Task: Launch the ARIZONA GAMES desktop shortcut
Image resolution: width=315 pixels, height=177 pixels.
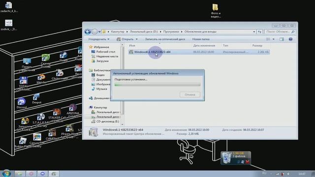Action: click(x=73, y=111)
